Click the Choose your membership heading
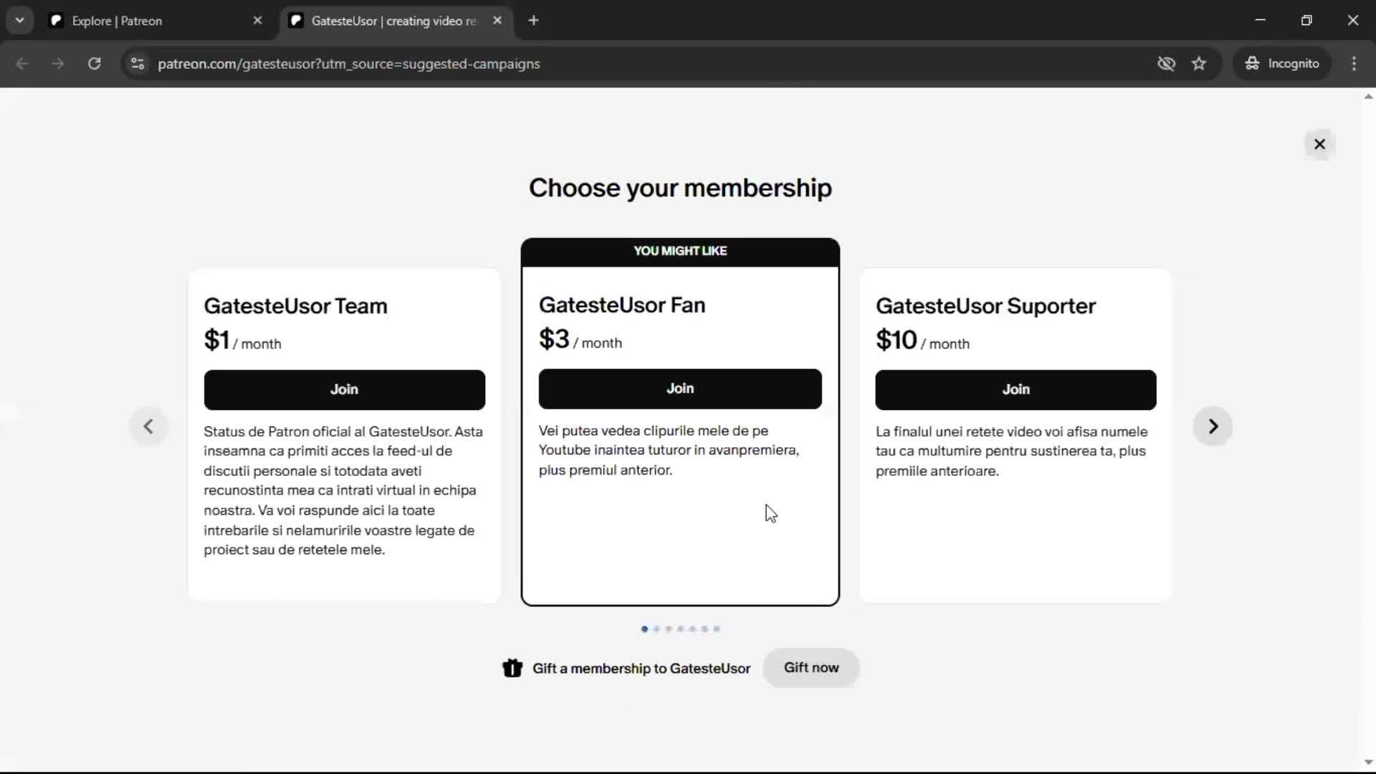 click(x=680, y=188)
